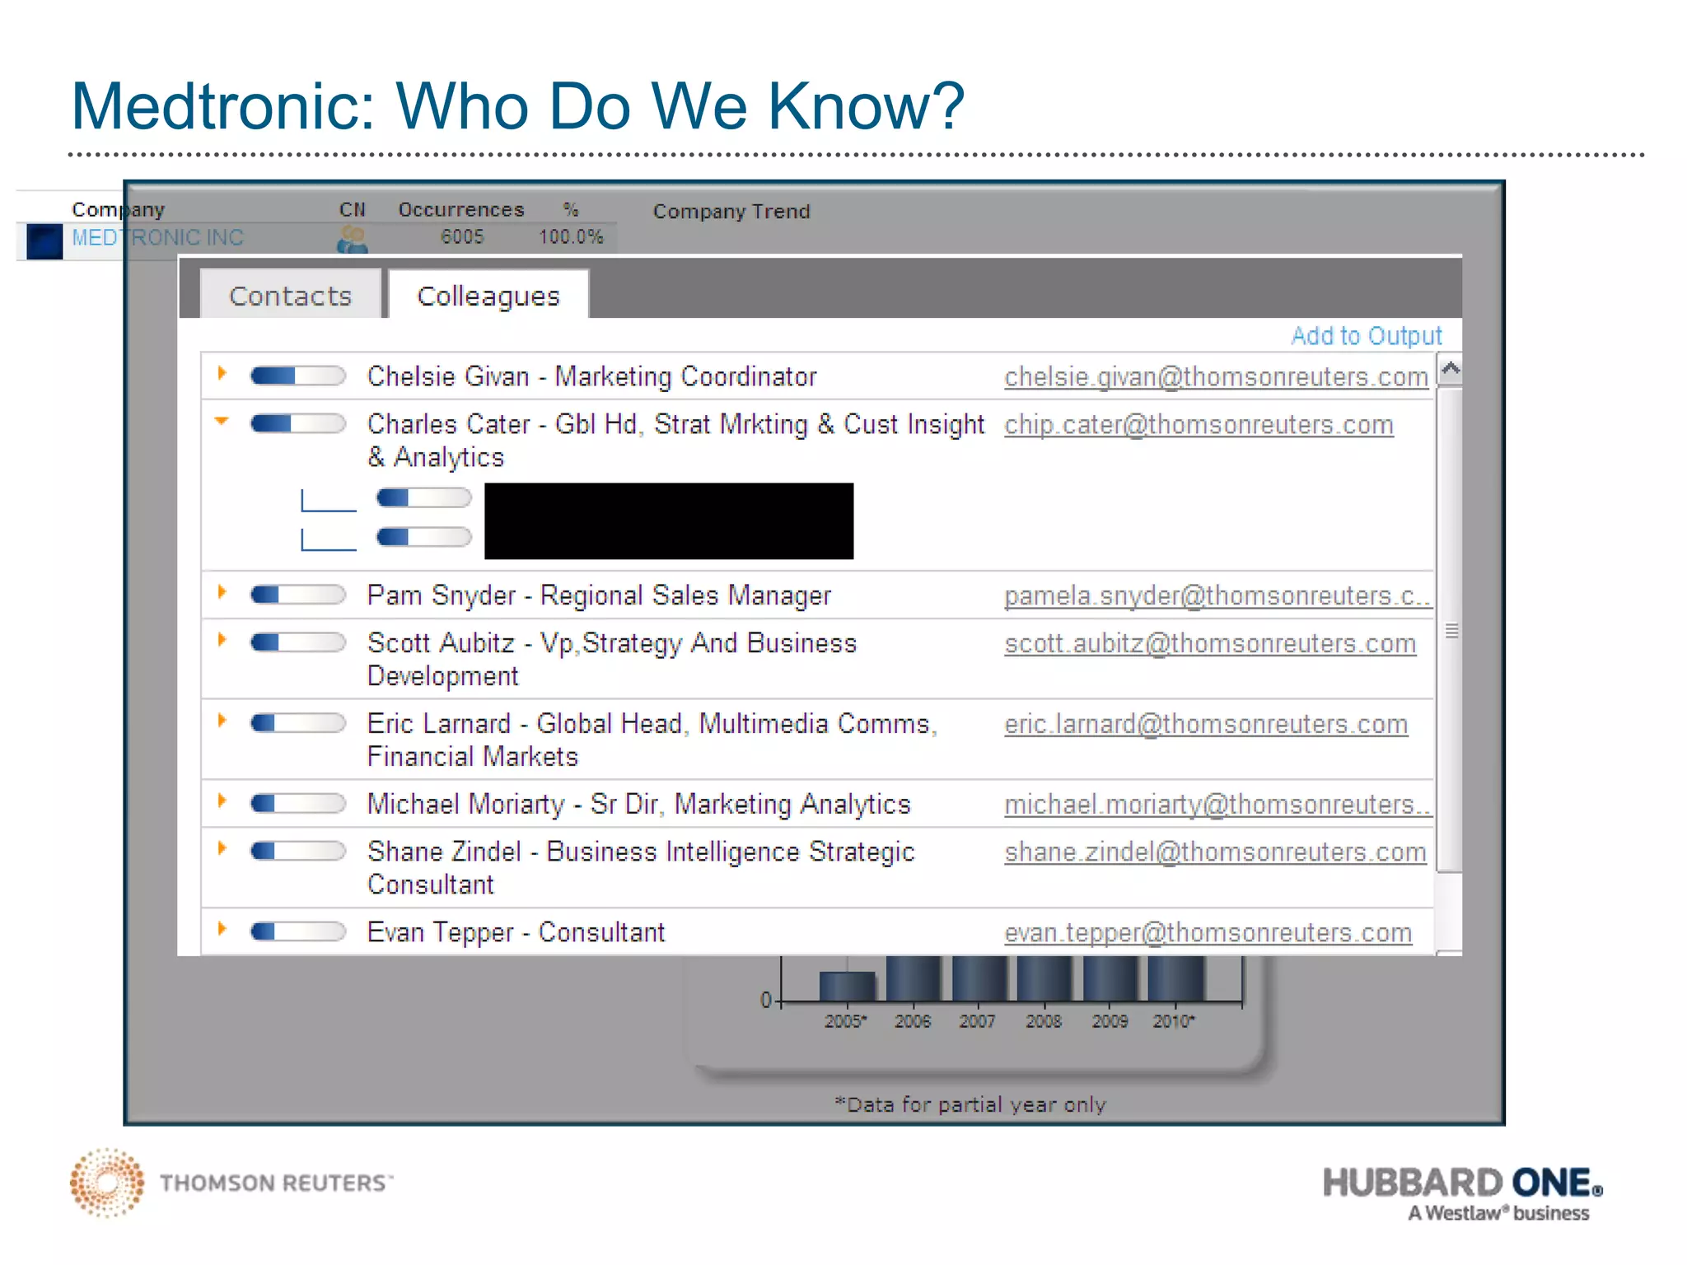Collapse the Charles Cater expanded row
Viewport: 1687px width, 1265px height.
coord(222,422)
